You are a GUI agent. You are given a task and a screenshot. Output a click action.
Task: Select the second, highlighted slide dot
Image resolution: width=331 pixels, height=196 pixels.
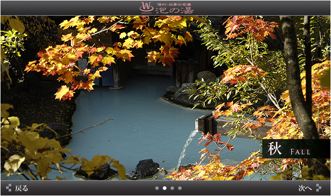164,188
